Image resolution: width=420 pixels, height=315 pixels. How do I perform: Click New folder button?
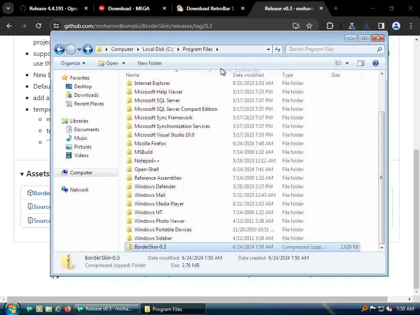[150, 63]
